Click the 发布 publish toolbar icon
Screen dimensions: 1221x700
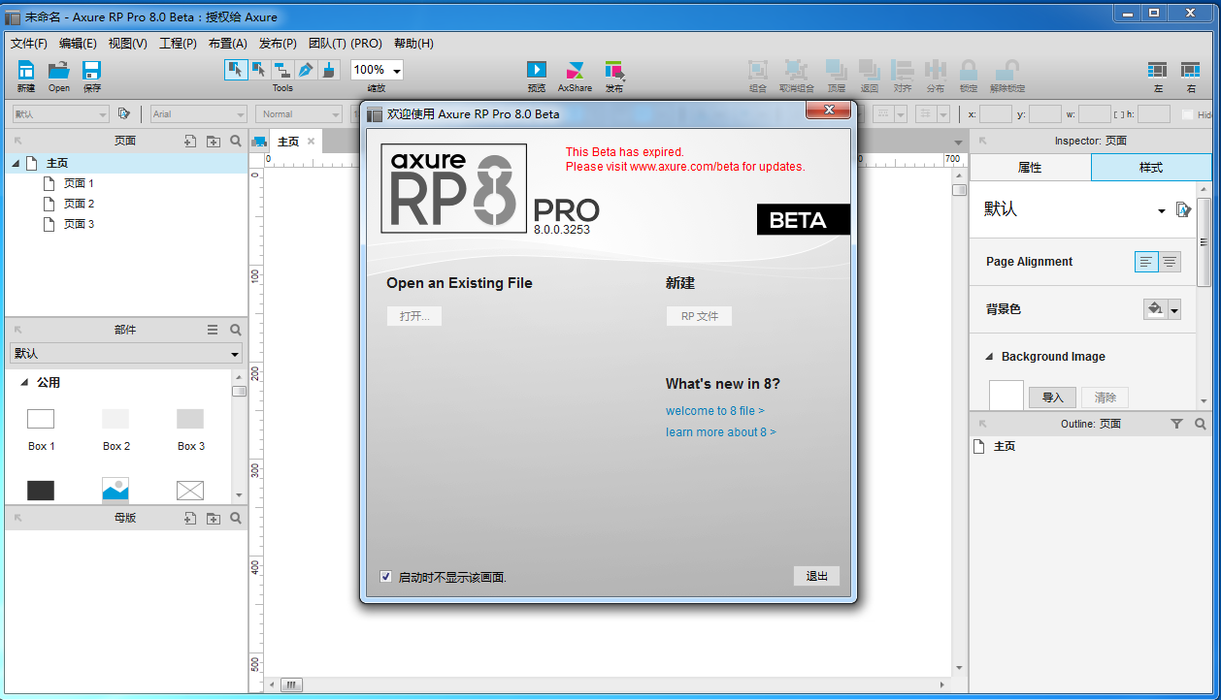pos(613,70)
